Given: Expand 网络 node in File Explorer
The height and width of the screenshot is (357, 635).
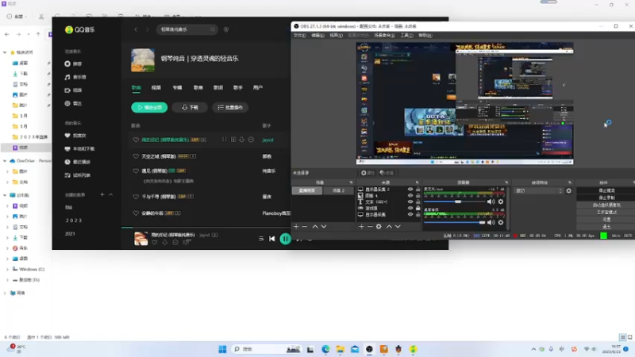Looking at the screenshot, I should pyautogui.click(x=5, y=293).
